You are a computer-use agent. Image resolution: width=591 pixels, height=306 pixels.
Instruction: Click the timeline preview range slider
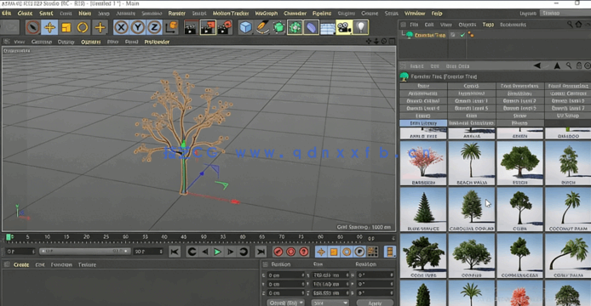pyautogui.click(x=85, y=251)
